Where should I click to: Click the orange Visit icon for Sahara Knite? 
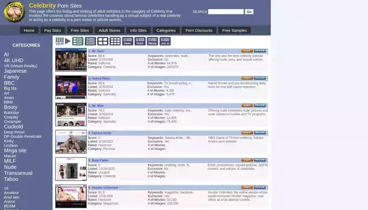click(247, 133)
